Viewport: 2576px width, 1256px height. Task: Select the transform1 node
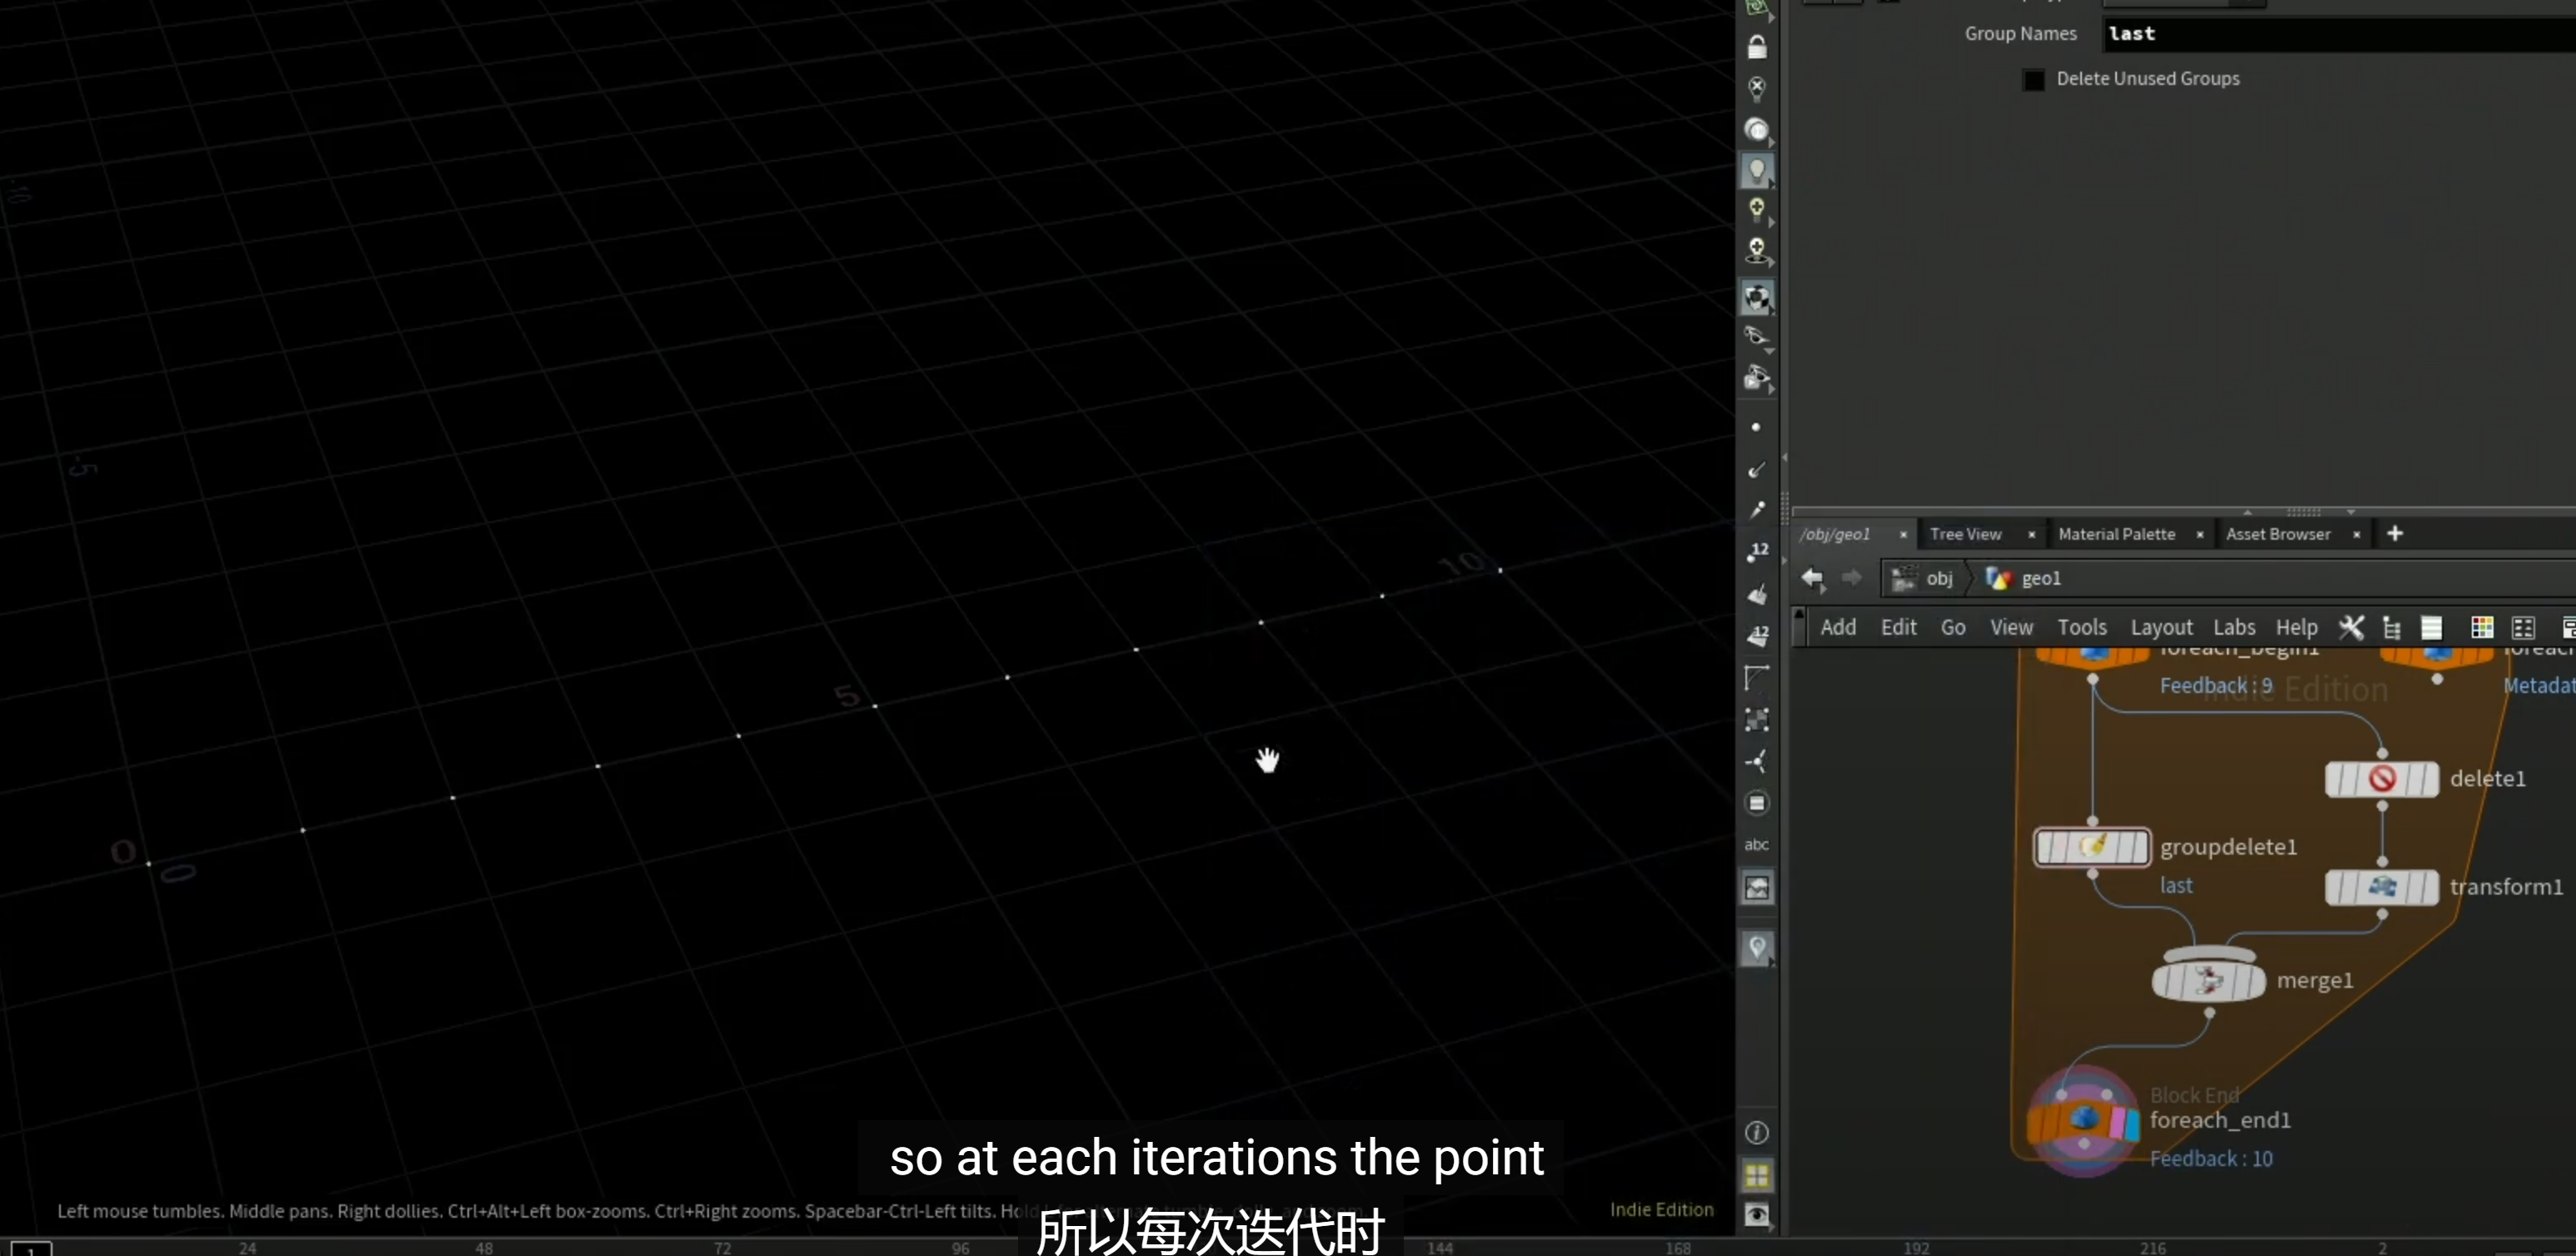(x=2382, y=887)
